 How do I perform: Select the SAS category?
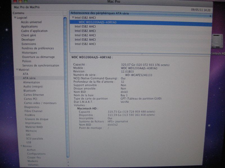(28, 135)
